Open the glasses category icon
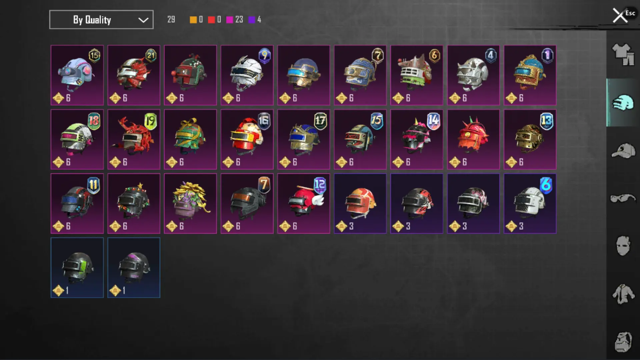 [623, 198]
